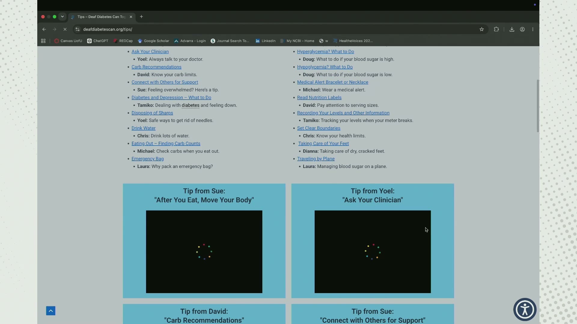
Task: Open Diabetes and Depression – What to Do link
Action: point(171,97)
